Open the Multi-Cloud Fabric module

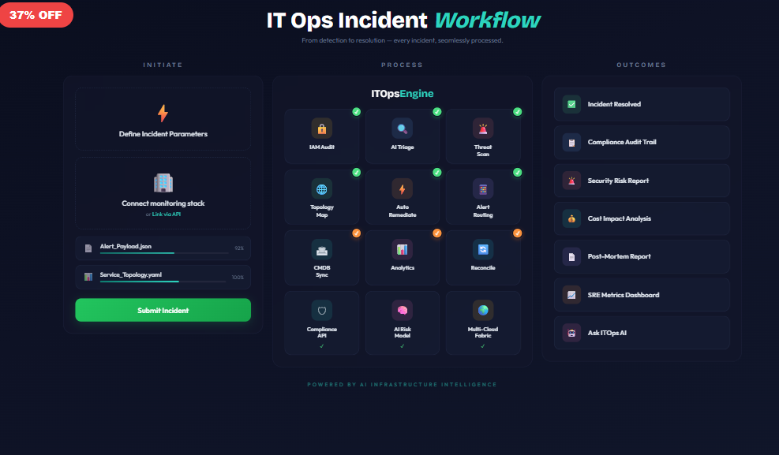point(483,320)
